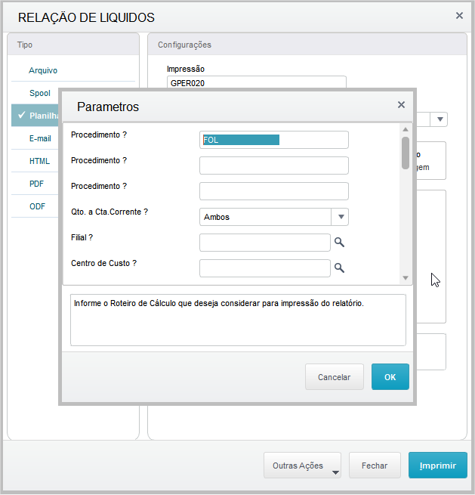Expand the Qto. a Cta.Corrente dropdown
The width and height of the screenshot is (475, 495).
[341, 217]
